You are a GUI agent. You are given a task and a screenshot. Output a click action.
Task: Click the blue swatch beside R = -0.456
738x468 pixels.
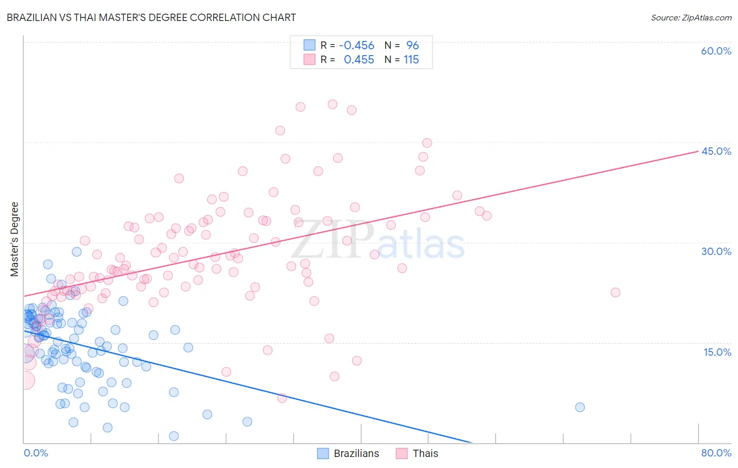click(309, 45)
